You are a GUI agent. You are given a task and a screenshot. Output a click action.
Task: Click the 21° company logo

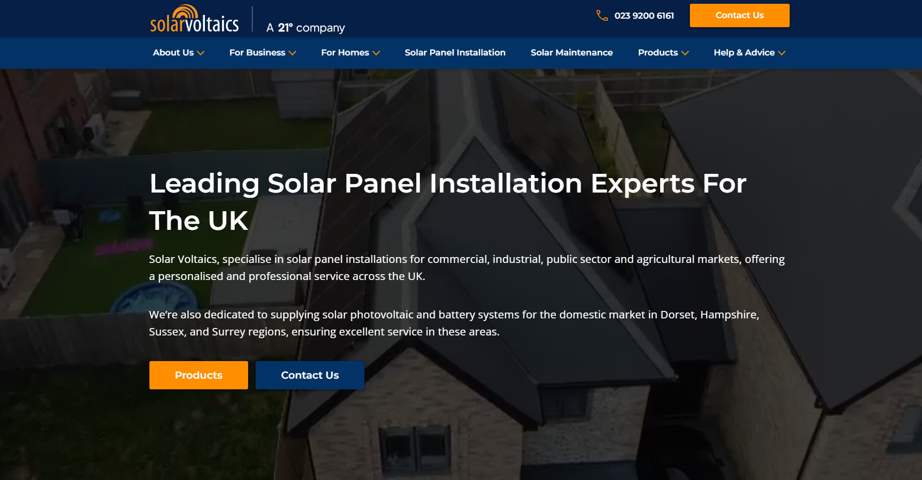(x=306, y=28)
